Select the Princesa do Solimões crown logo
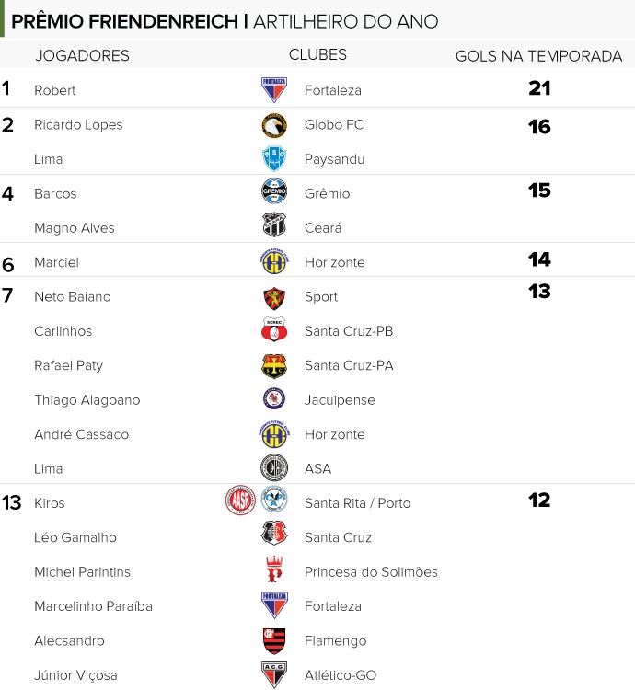The width and height of the screenshot is (635, 690). point(274,569)
